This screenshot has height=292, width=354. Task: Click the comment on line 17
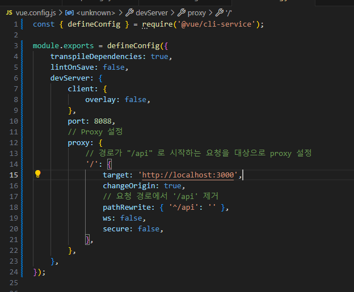pyautogui.click(x=161, y=196)
